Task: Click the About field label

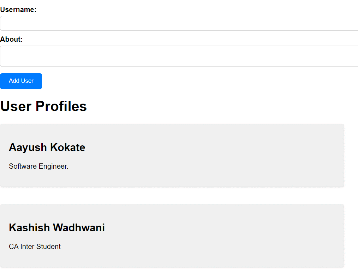Action: (x=11, y=39)
